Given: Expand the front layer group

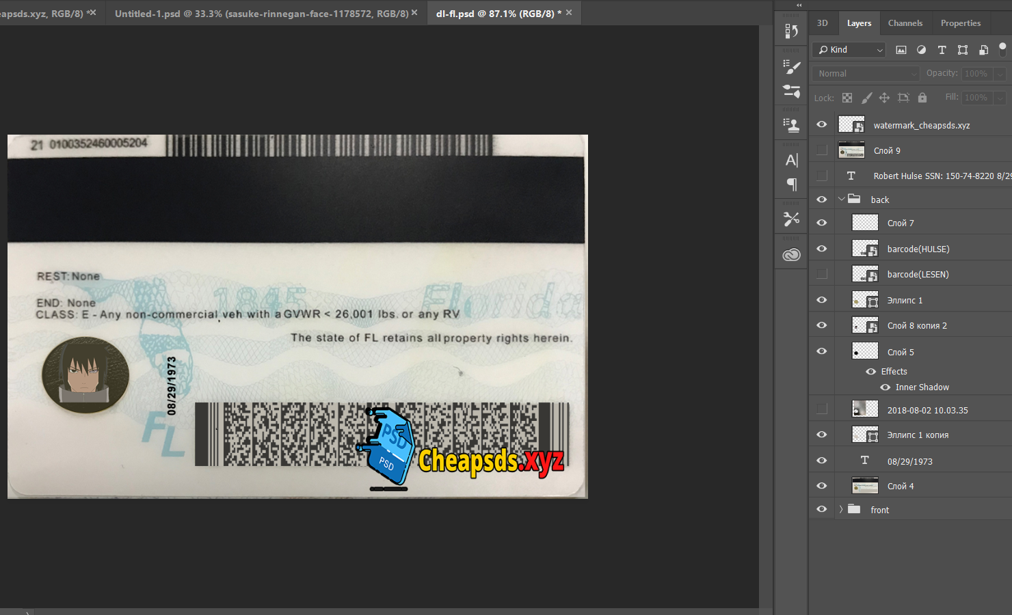Looking at the screenshot, I should pos(841,510).
